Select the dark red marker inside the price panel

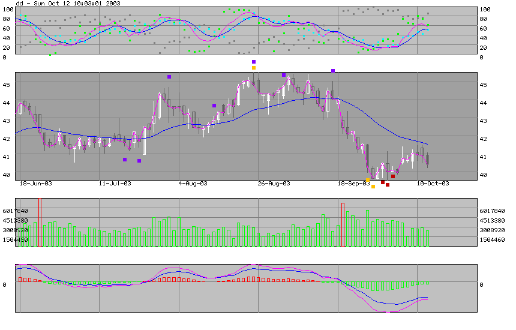393,176
